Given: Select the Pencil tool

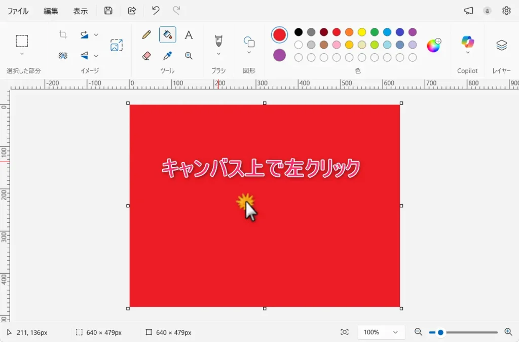Looking at the screenshot, I should [x=146, y=35].
